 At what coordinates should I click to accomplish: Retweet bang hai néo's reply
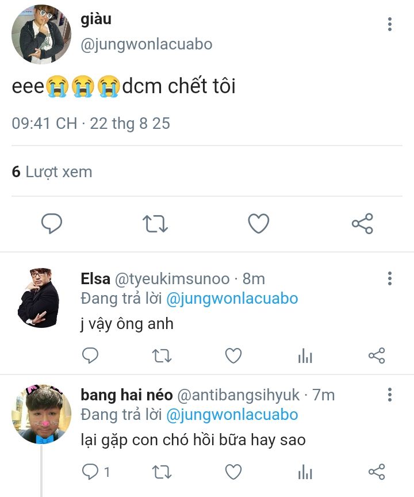tap(162, 472)
